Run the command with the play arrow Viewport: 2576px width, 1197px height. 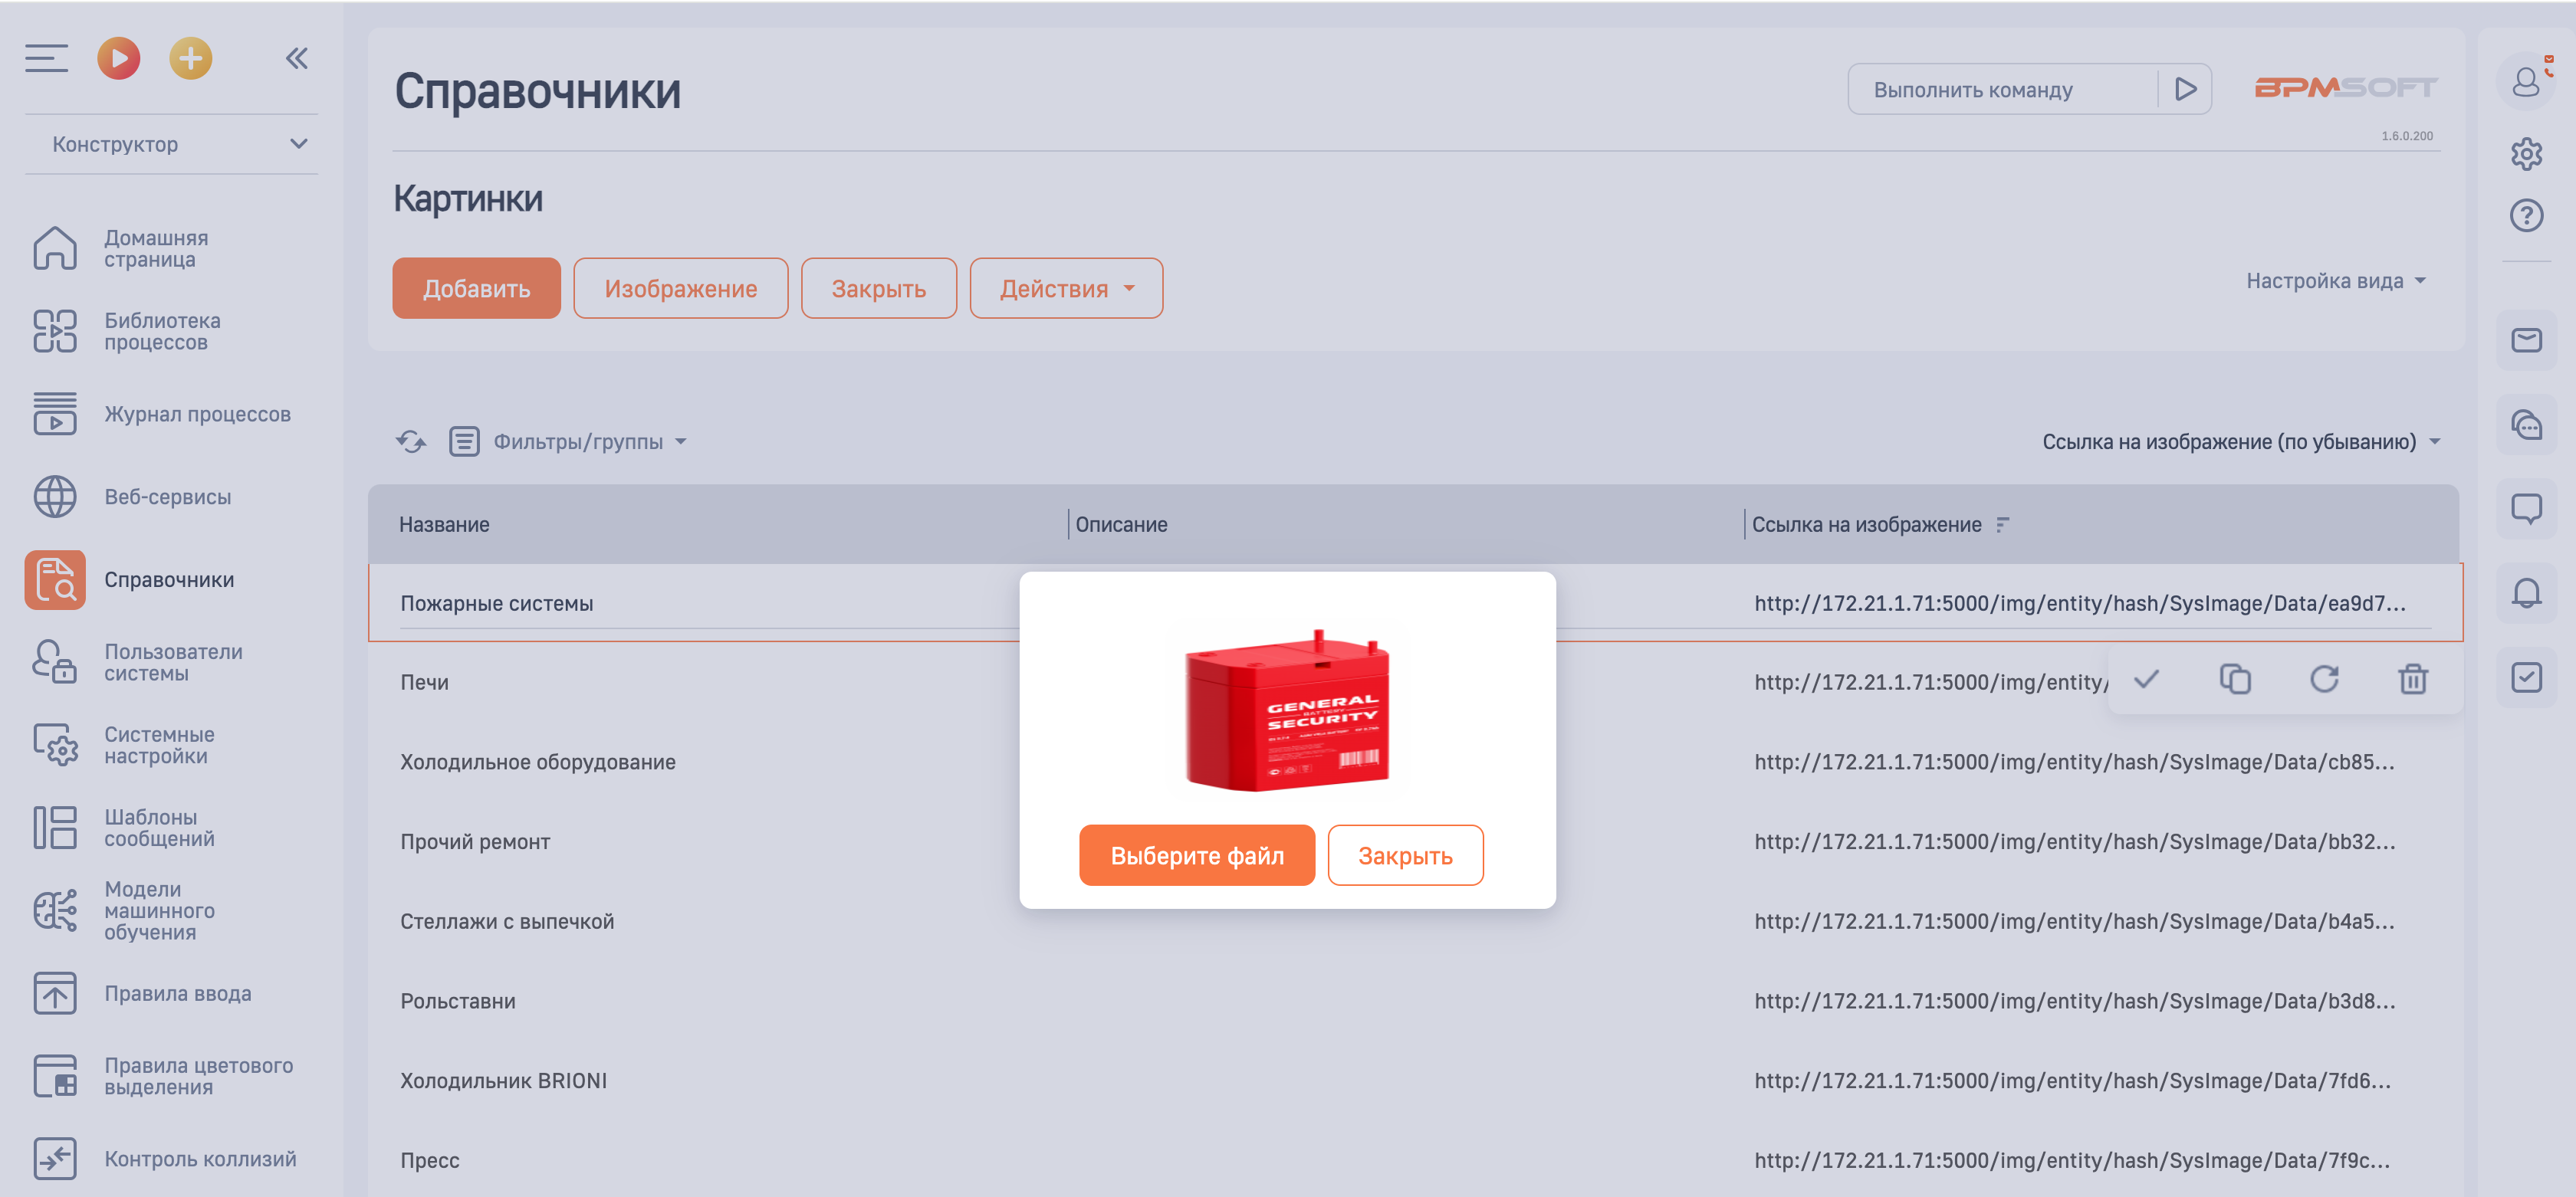(2185, 90)
